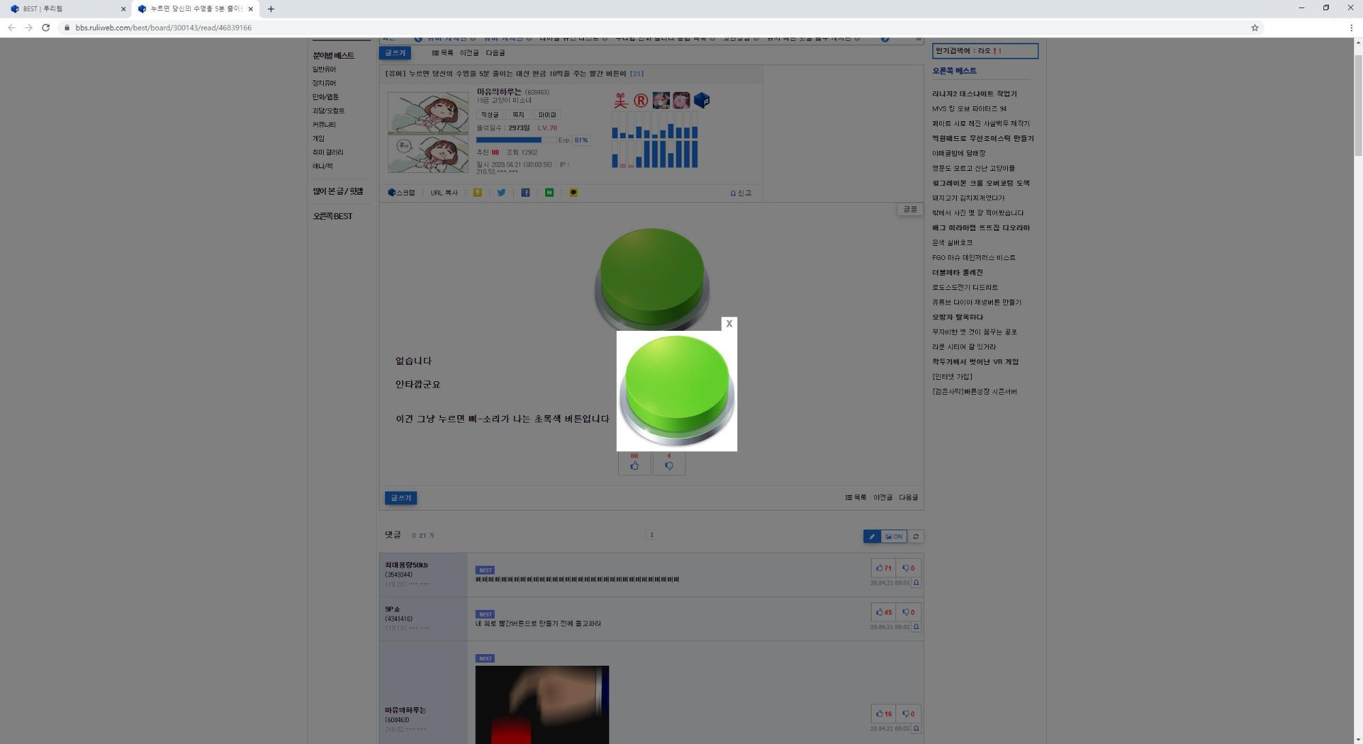Share post via Twitter icon
The image size is (1363, 744).
coord(501,193)
